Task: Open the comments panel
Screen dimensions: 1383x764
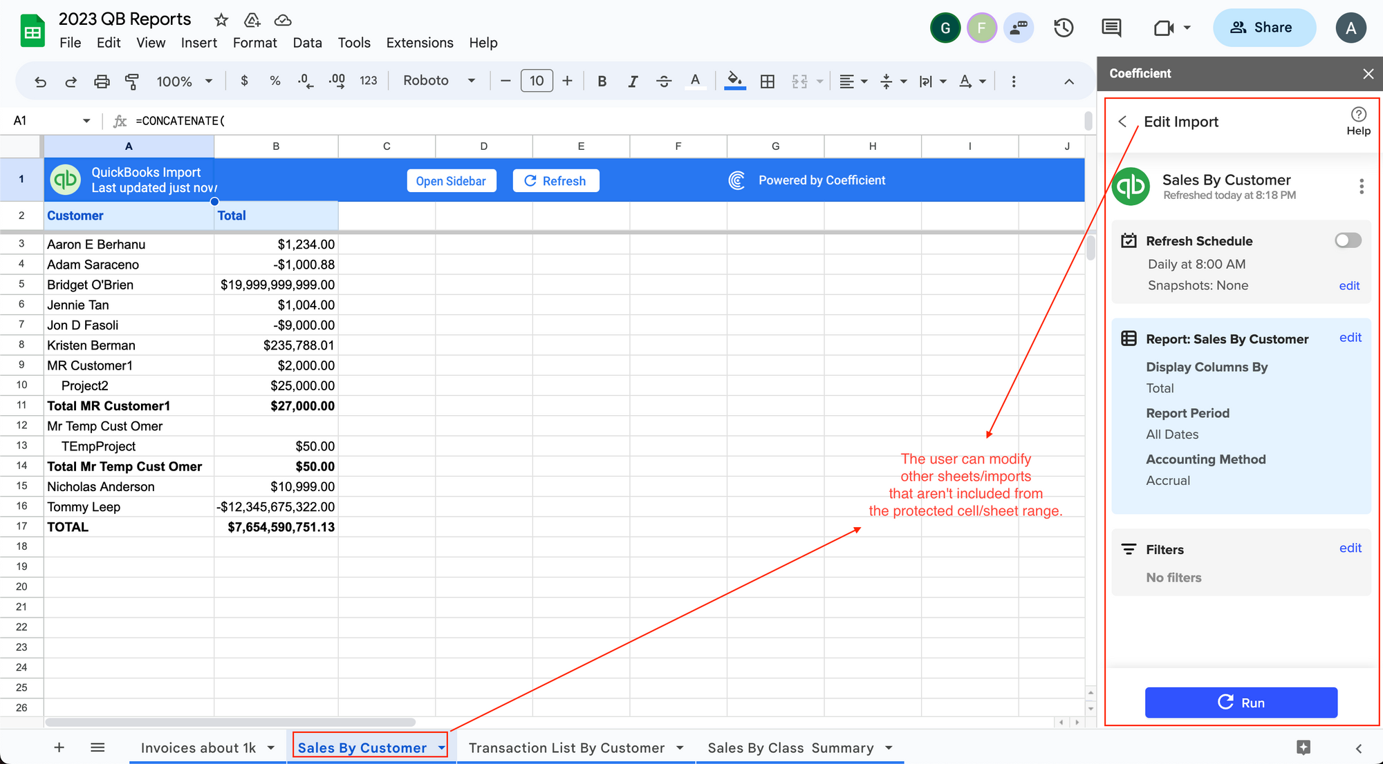Action: pyautogui.click(x=1111, y=28)
